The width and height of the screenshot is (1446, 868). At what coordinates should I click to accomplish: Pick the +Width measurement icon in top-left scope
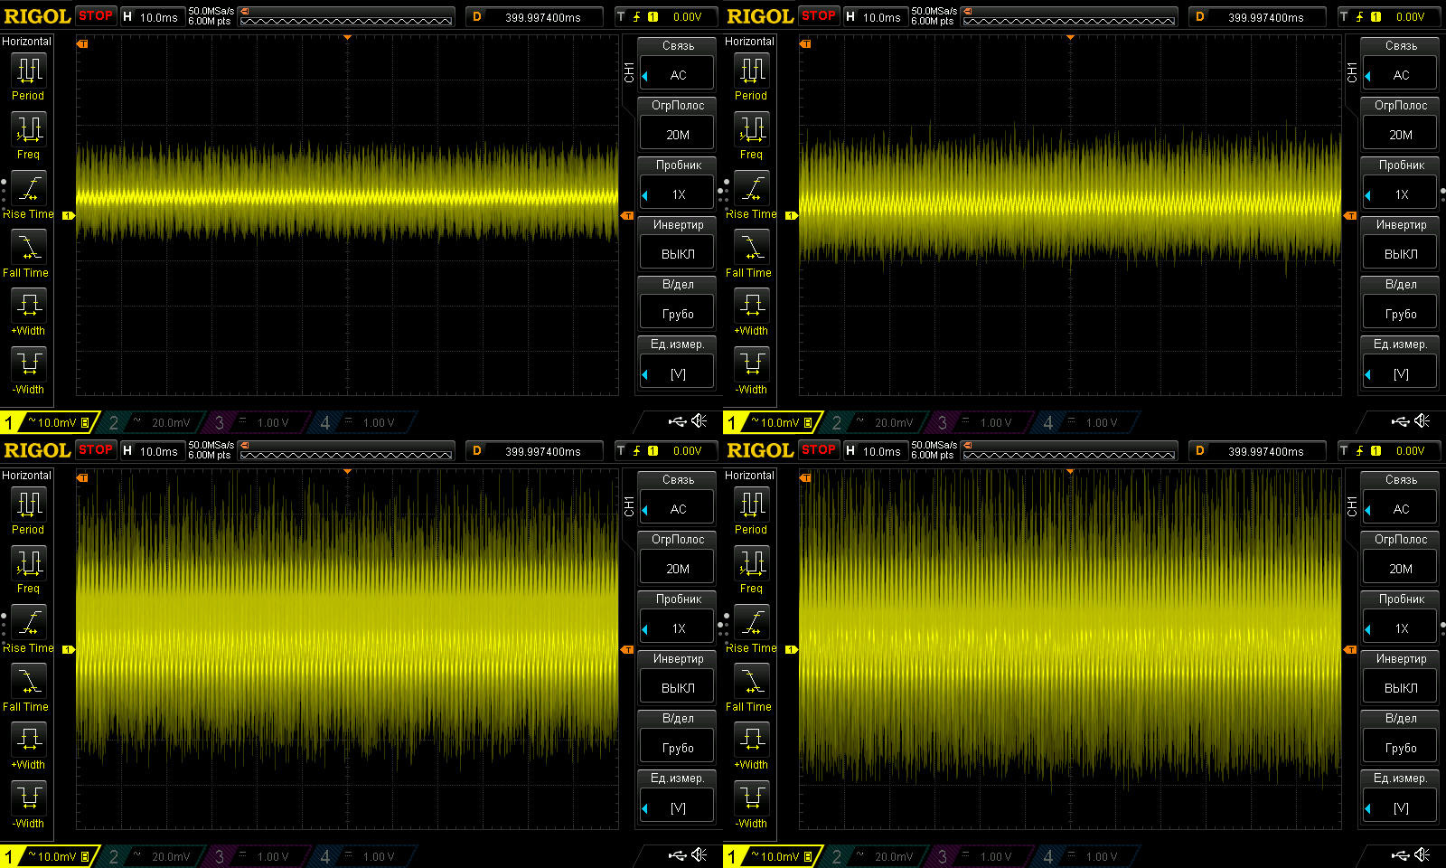pos(29,306)
